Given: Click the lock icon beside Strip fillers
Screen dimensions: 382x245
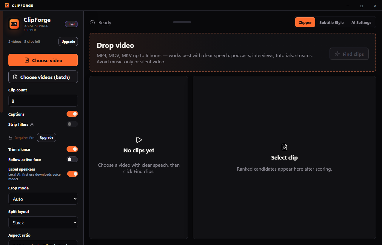Looking at the screenshot, I should pos(32,125).
